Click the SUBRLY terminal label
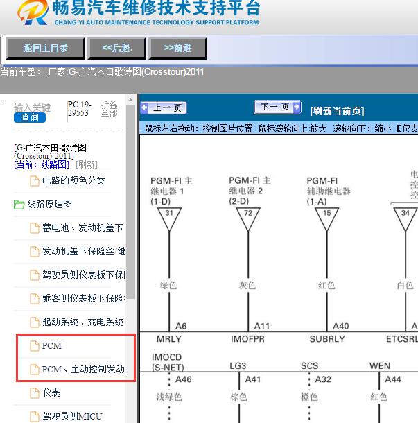Viewport: 418px width, 423px height. (x=327, y=339)
